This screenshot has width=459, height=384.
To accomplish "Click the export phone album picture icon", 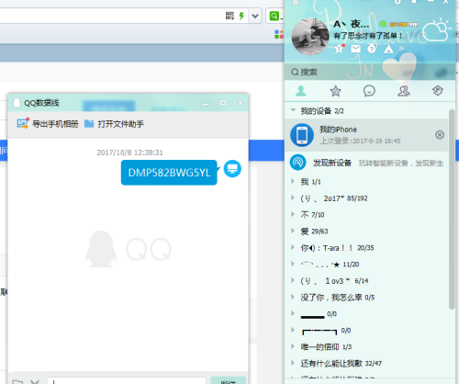I will (23, 123).
